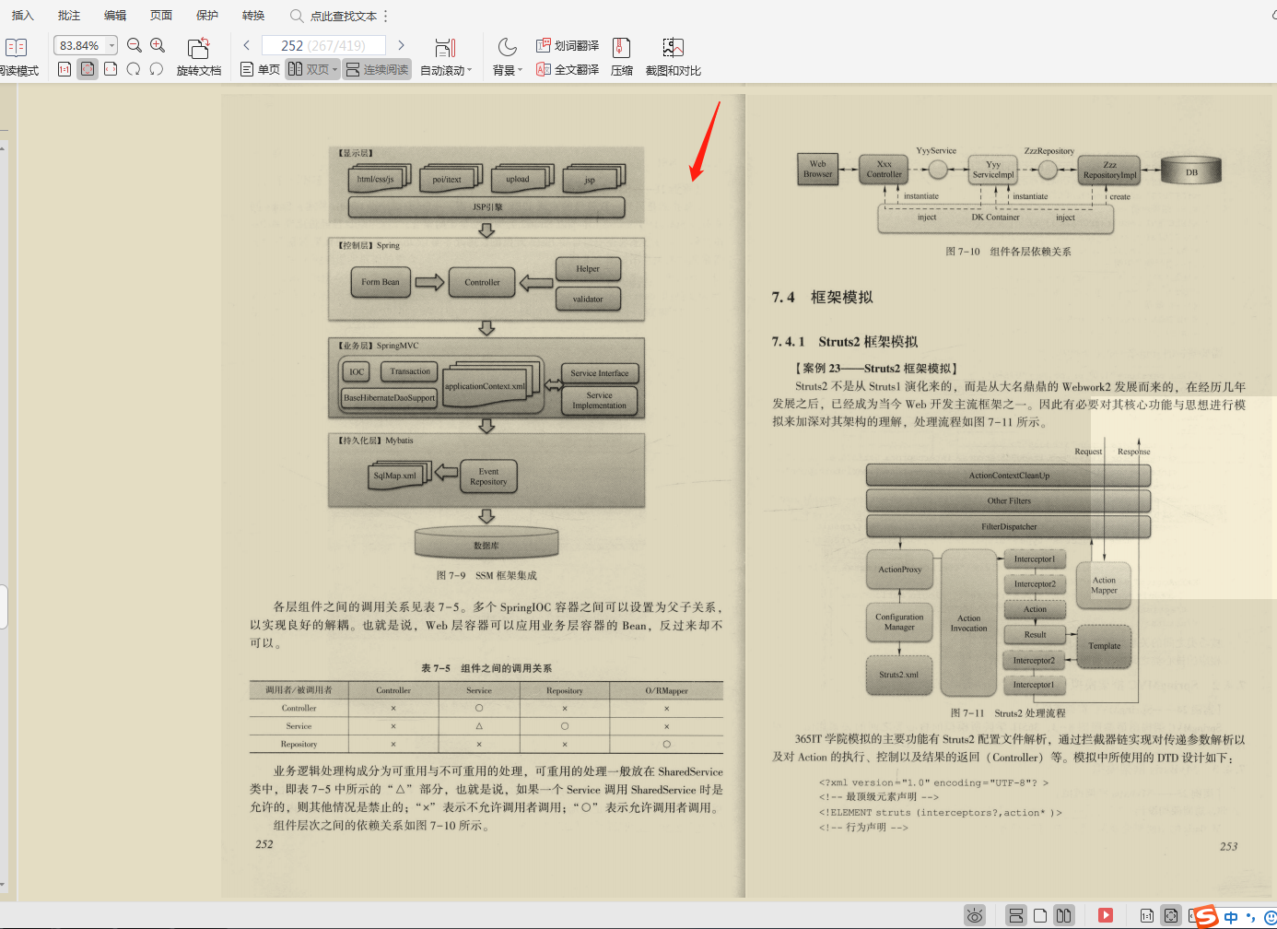
Task: Launch the 压缩 compress tool
Action: (622, 55)
